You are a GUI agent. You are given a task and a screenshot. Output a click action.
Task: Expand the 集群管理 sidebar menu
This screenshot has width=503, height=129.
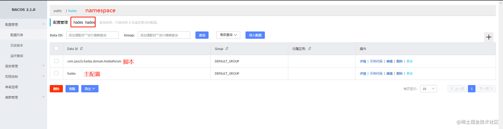click(x=24, y=97)
